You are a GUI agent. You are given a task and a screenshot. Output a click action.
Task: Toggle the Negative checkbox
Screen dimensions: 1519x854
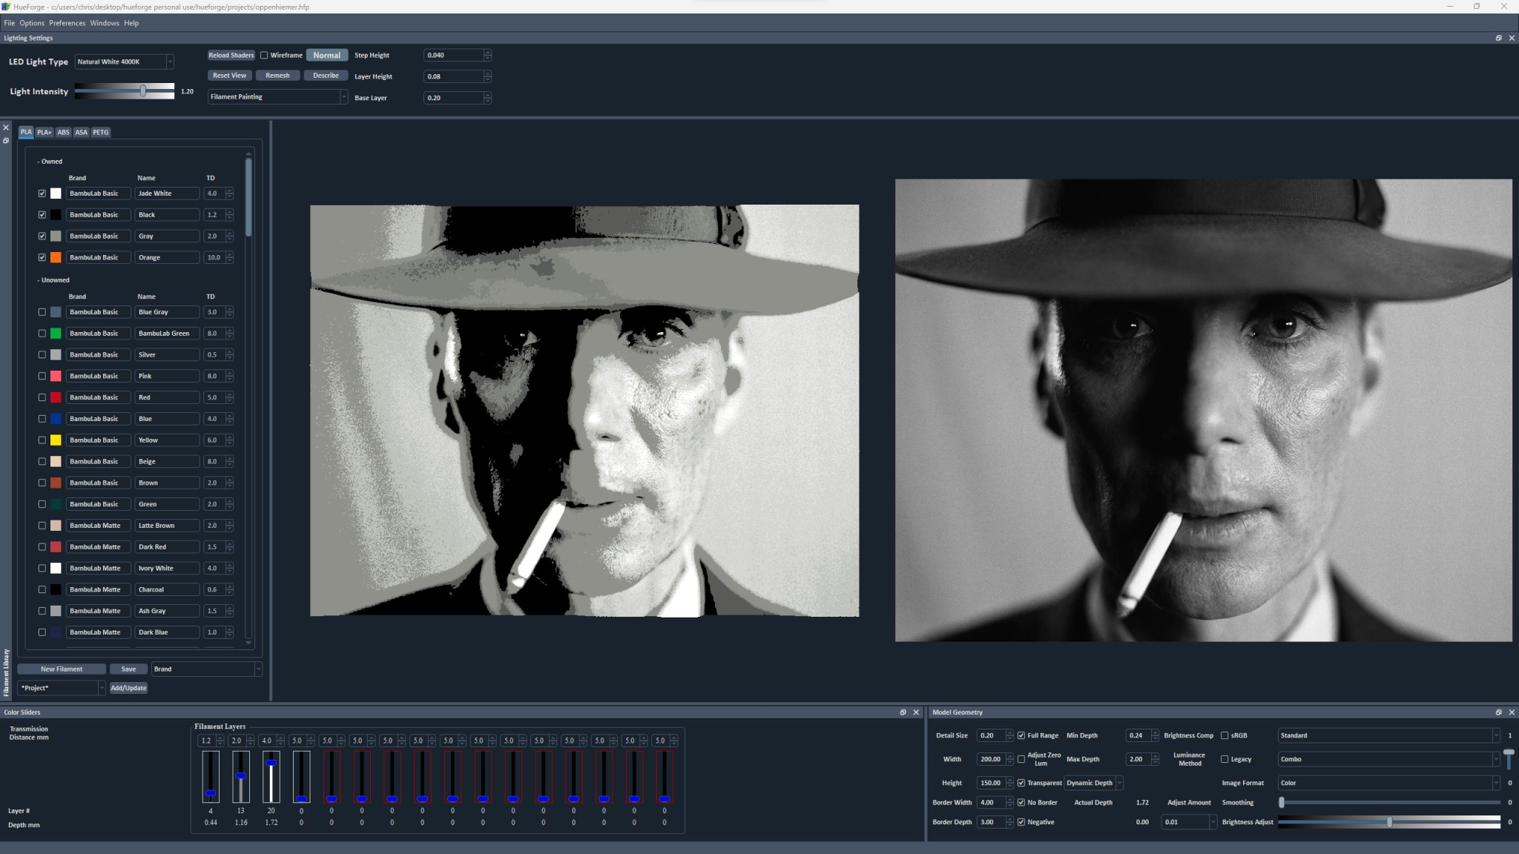[x=1021, y=822]
